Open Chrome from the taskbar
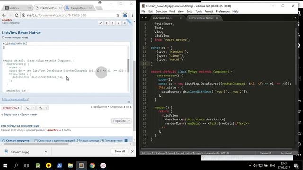303x170 pixels. [92, 166]
